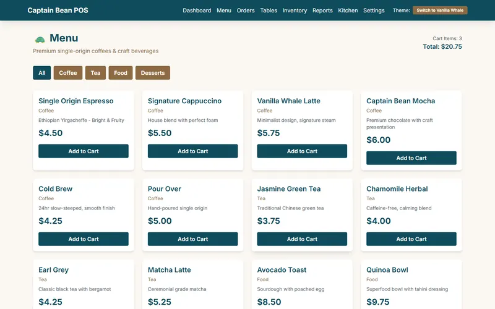Go to Menu in the navigation bar
Image resolution: width=495 pixels, height=309 pixels.
(224, 11)
